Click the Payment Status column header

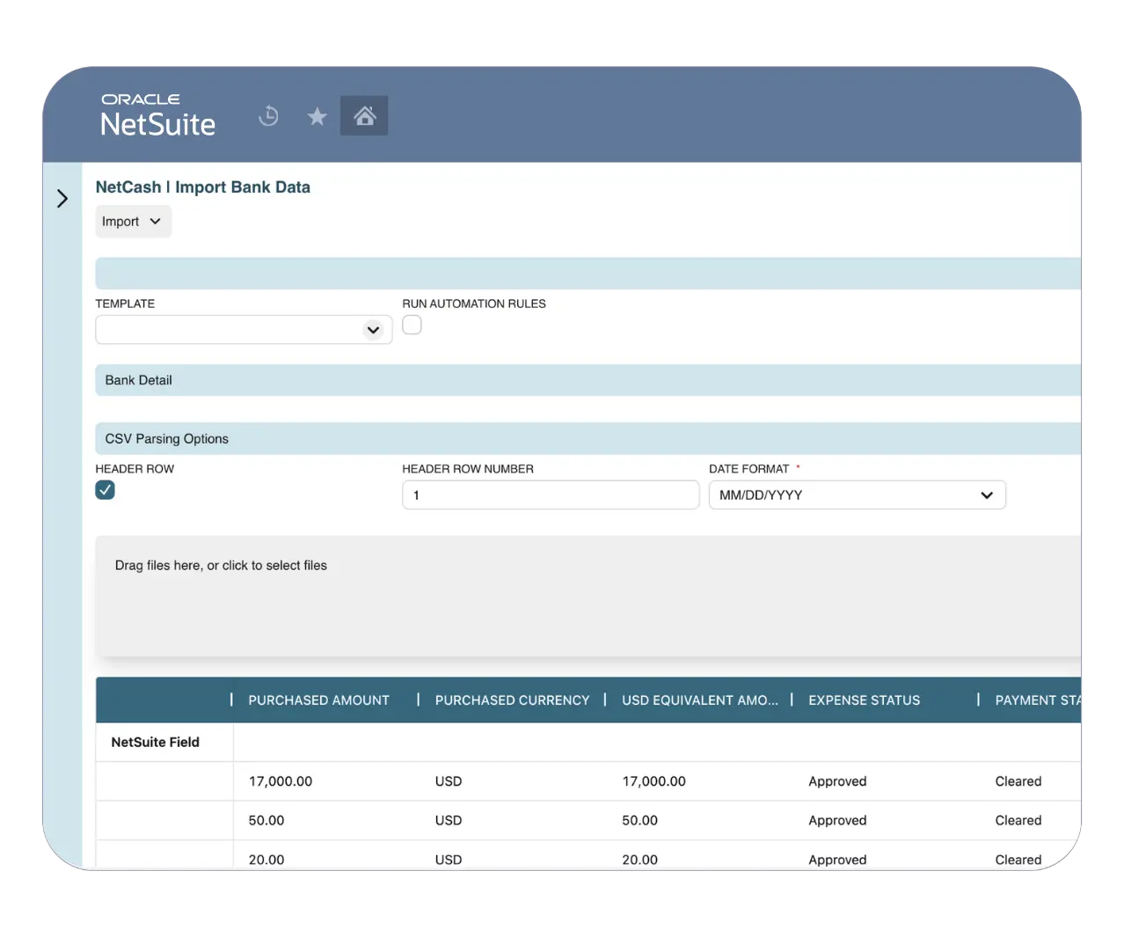tap(1038, 700)
